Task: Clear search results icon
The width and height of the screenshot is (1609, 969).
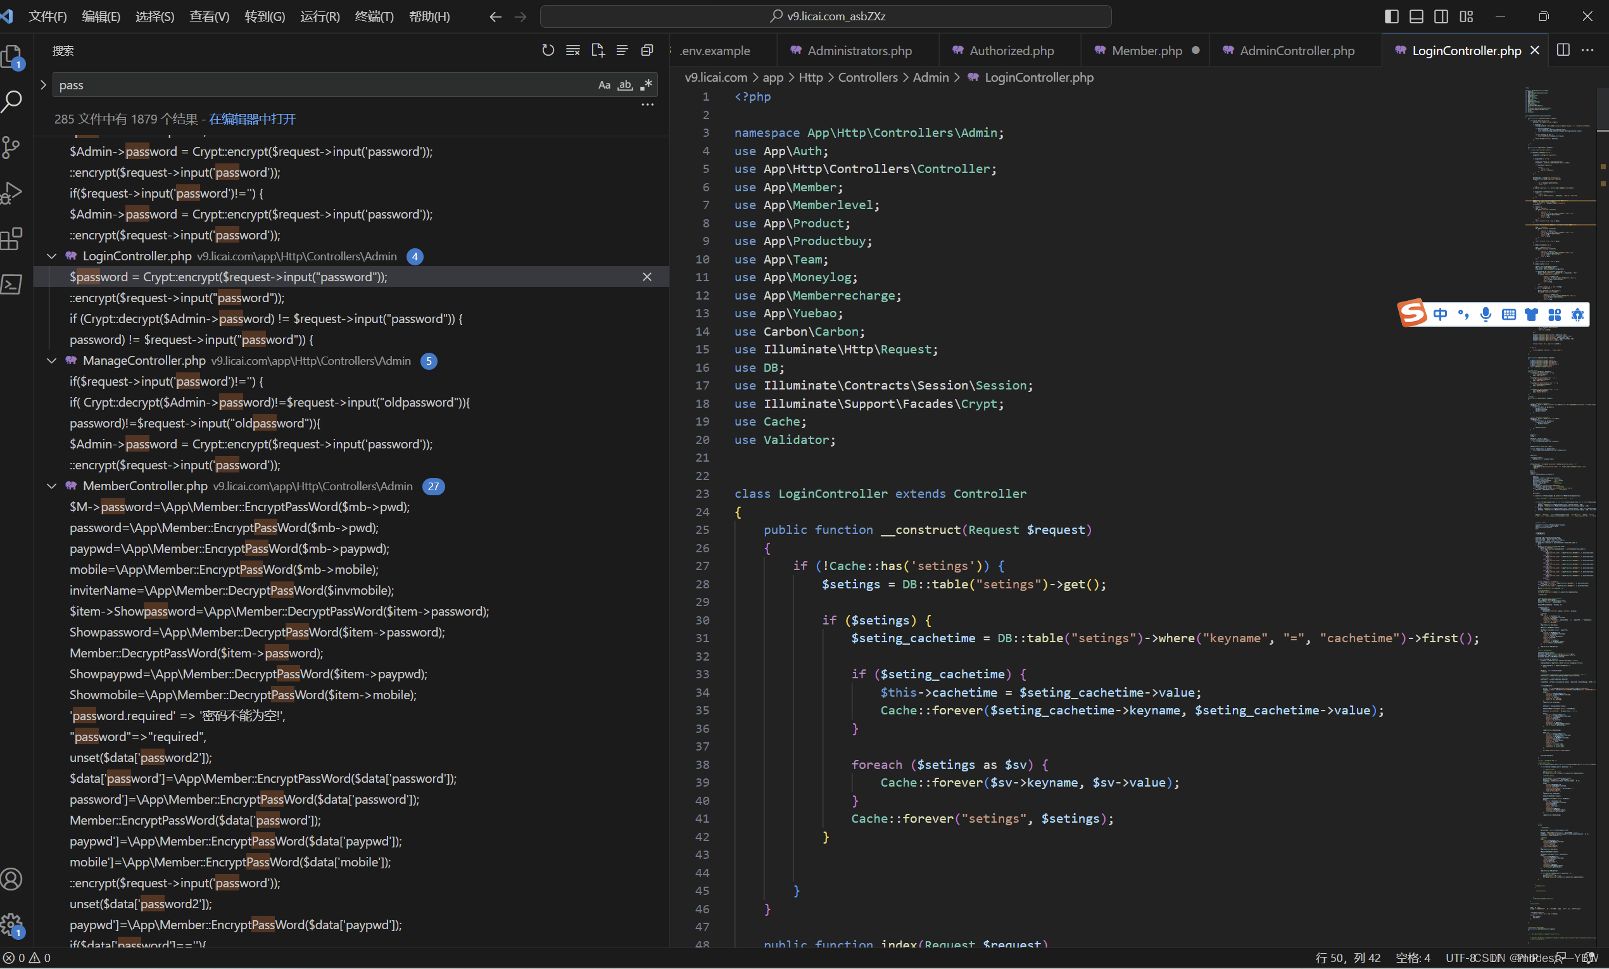Action: 572,50
